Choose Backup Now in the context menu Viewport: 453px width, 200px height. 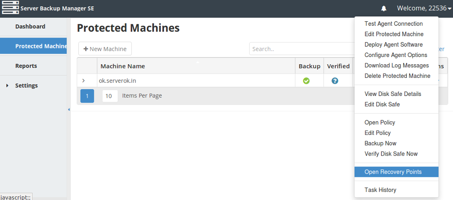click(380, 143)
